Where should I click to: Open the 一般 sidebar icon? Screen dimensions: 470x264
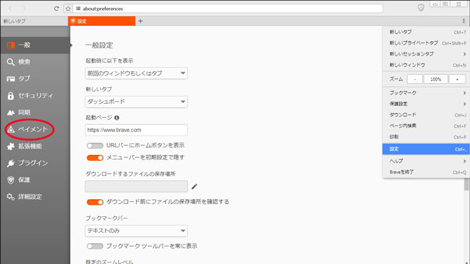[x=11, y=45]
